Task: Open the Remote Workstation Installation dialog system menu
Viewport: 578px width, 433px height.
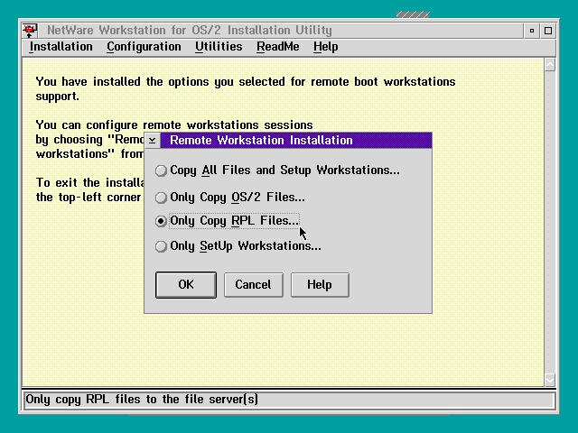Action: (x=153, y=141)
